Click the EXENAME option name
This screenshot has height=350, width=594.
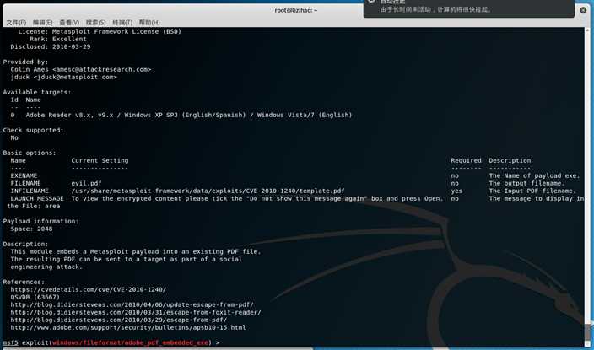pyautogui.click(x=24, y=175)
